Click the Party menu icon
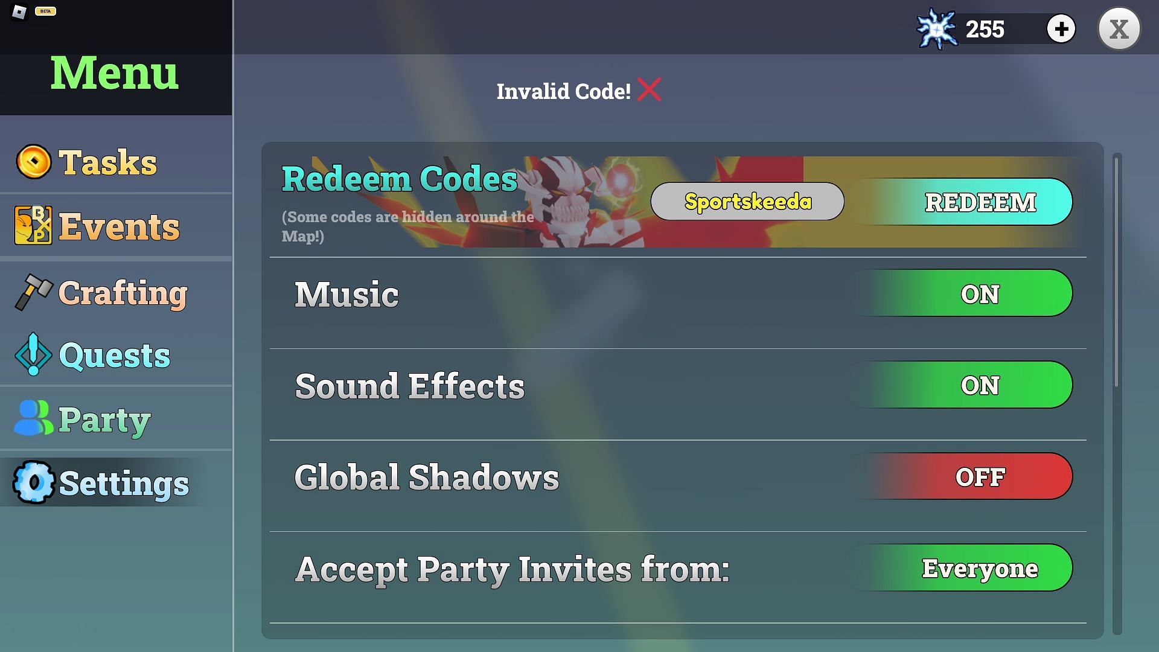The image size is (1159, 652). [x=32, y=418]
